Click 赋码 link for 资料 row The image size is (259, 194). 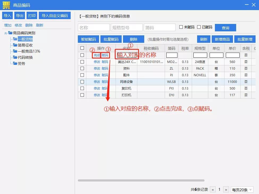105,68
